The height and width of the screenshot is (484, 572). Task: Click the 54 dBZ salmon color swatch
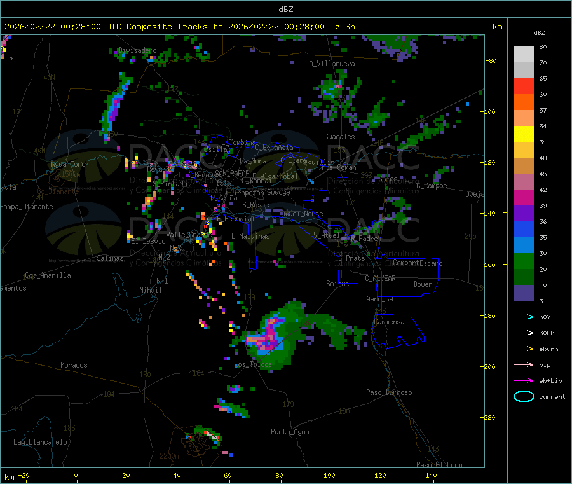[x=524, y=118]
